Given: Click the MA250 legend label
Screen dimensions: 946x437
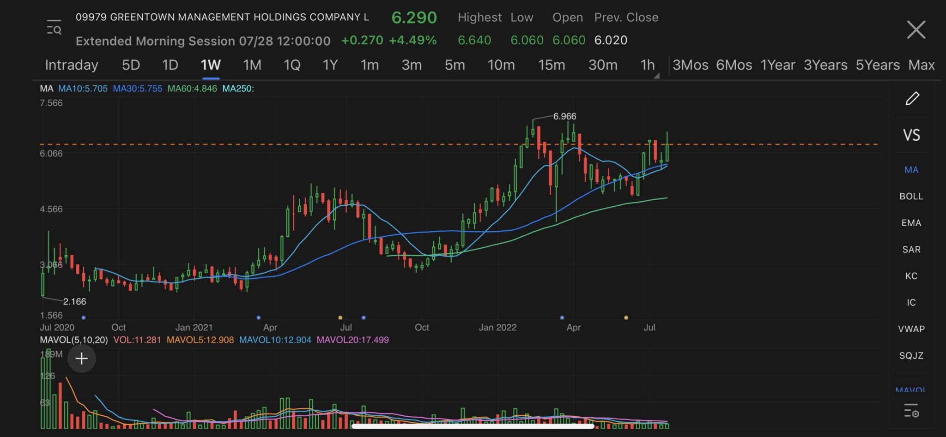Looking at the screenshot, I should 238,89.
